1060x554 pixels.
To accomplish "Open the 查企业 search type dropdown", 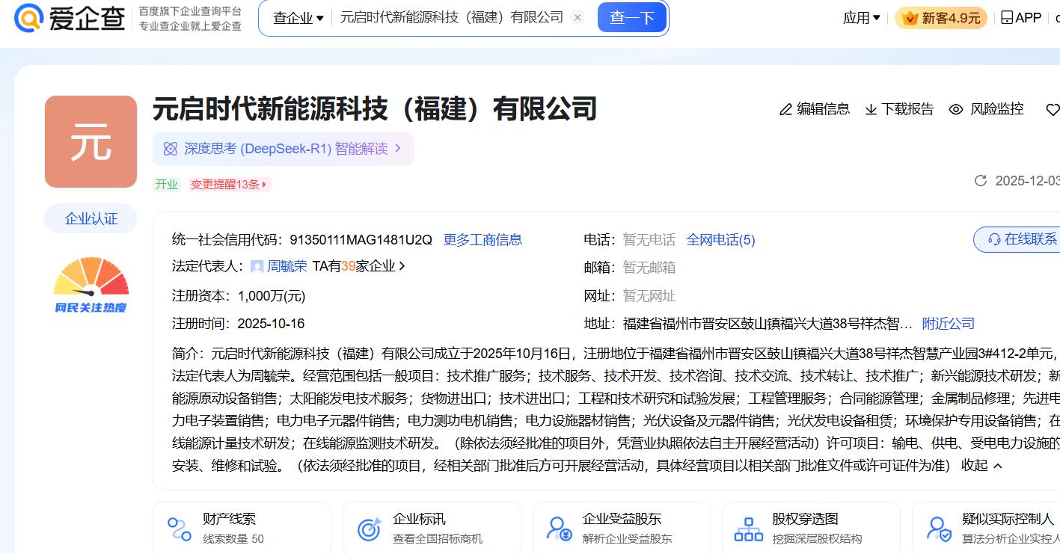I will 298,18.
